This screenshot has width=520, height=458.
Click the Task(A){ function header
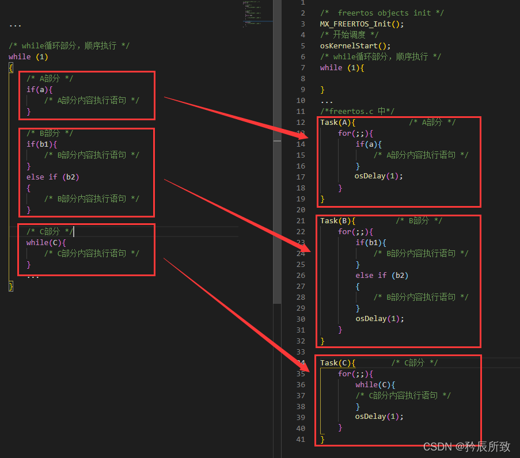(337, 123)
